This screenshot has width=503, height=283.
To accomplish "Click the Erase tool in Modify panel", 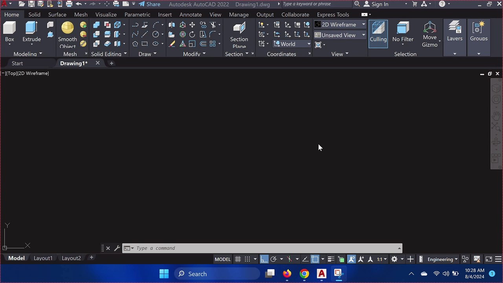I will point(172,44).
